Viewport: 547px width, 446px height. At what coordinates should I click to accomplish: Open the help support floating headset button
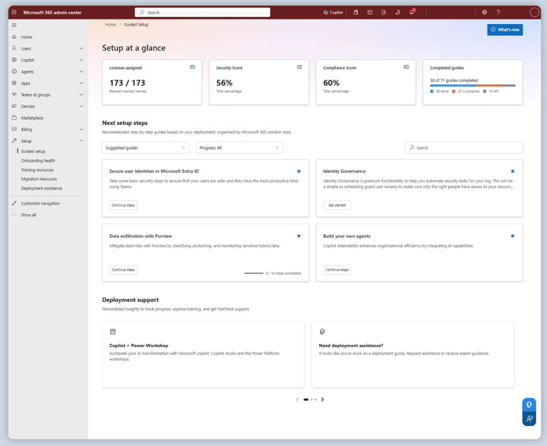pos(529,404)
